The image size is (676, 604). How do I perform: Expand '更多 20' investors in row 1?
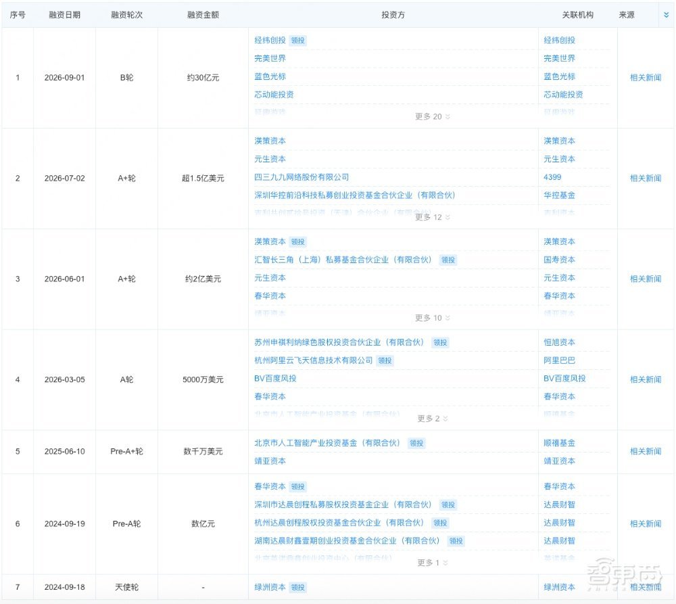pyautogui.click(x=433, y=116)
